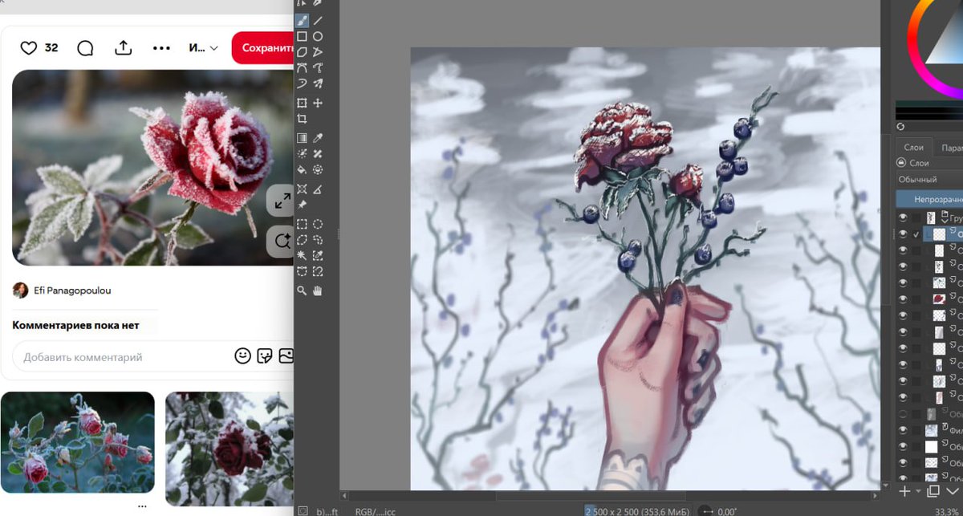The image size is (963, 516).
Task: Select the Polygonal Selection tool
Action: [302, 240]
